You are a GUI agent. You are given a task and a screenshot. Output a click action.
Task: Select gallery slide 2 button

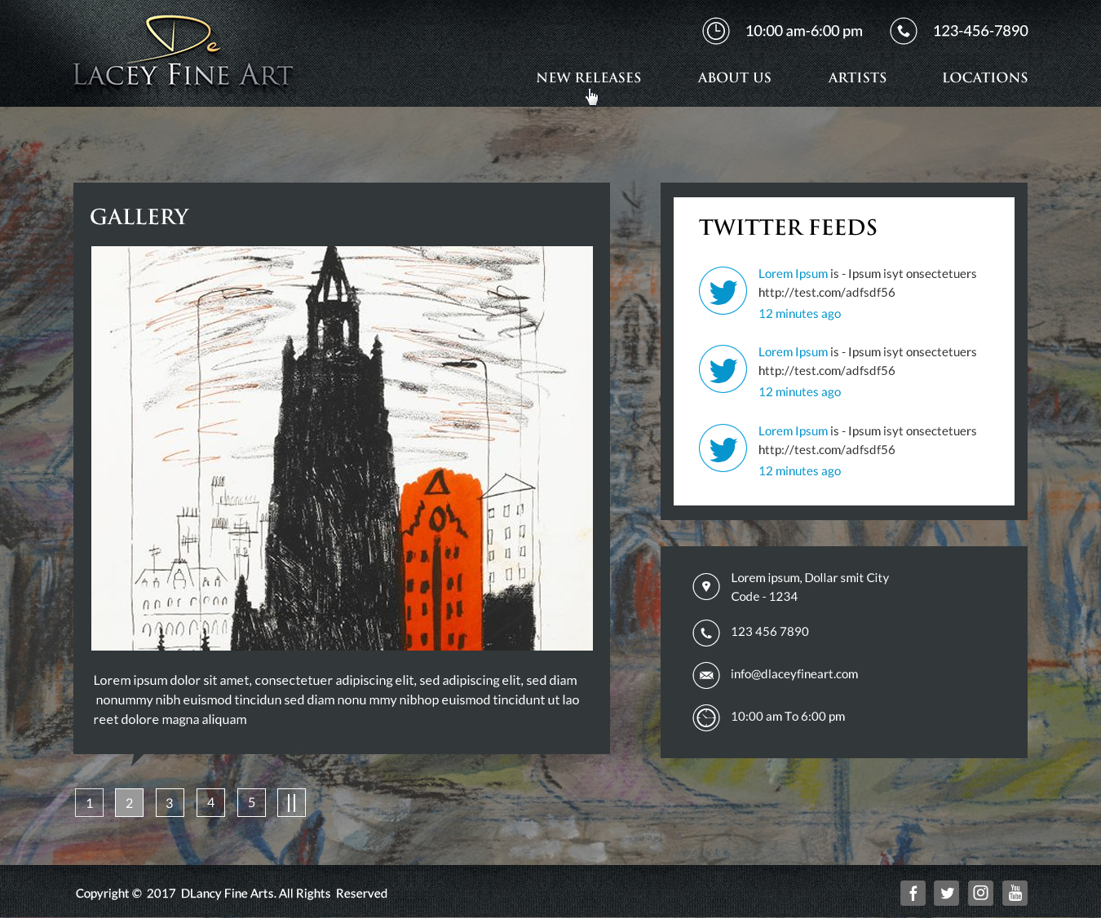[x=129, y=803]
